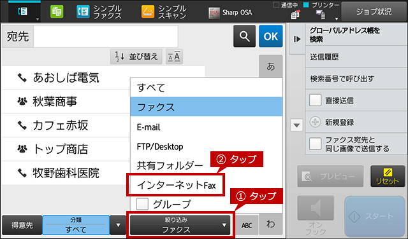Tap the スタート start button
Image resolution: width=408 pixels, height=239 pixels.
(x=375, y=216)
